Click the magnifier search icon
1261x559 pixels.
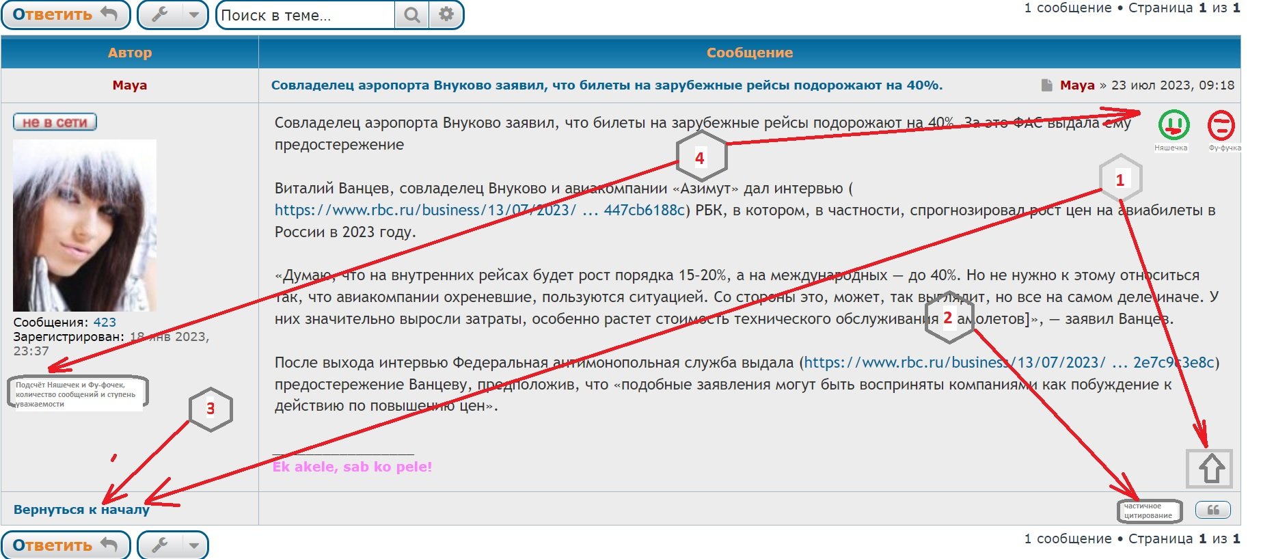tap(411, 15)
